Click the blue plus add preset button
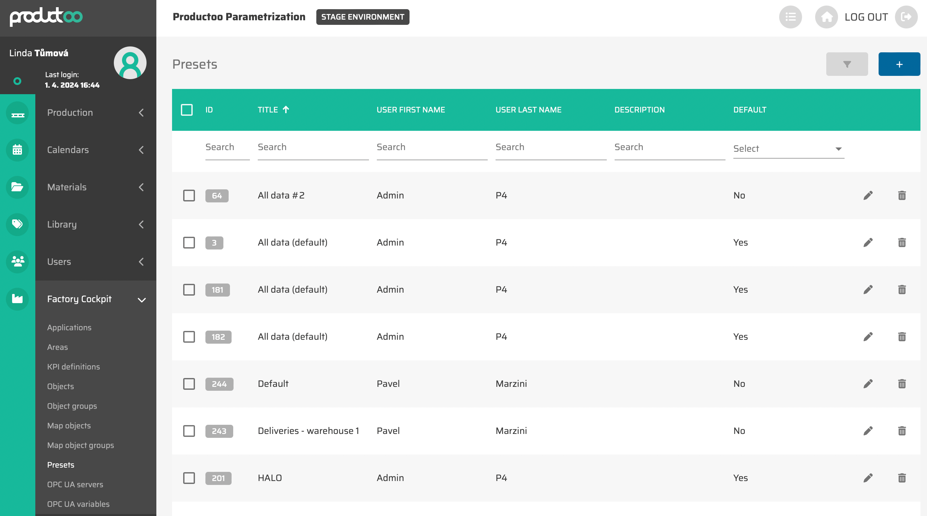Image resolution: width=927 pixels, height=516 pixels. (899, 64)
